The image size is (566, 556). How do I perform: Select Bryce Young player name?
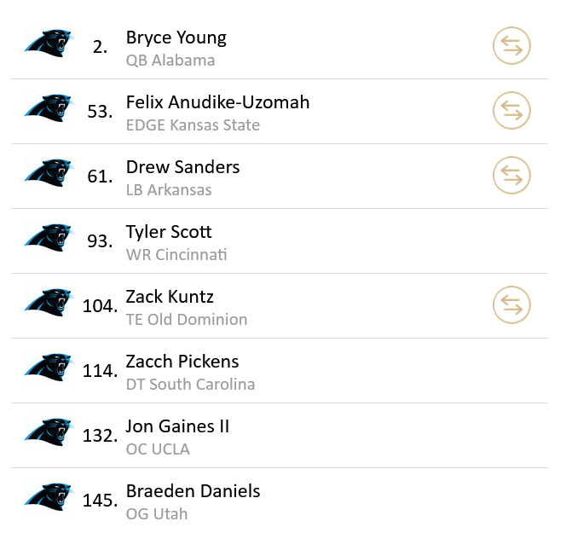click(176, 38)
